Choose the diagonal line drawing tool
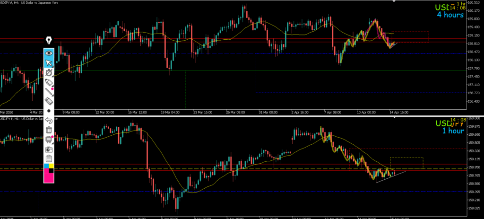Viewport: 484px width, 219px height. tap(49, 92)
